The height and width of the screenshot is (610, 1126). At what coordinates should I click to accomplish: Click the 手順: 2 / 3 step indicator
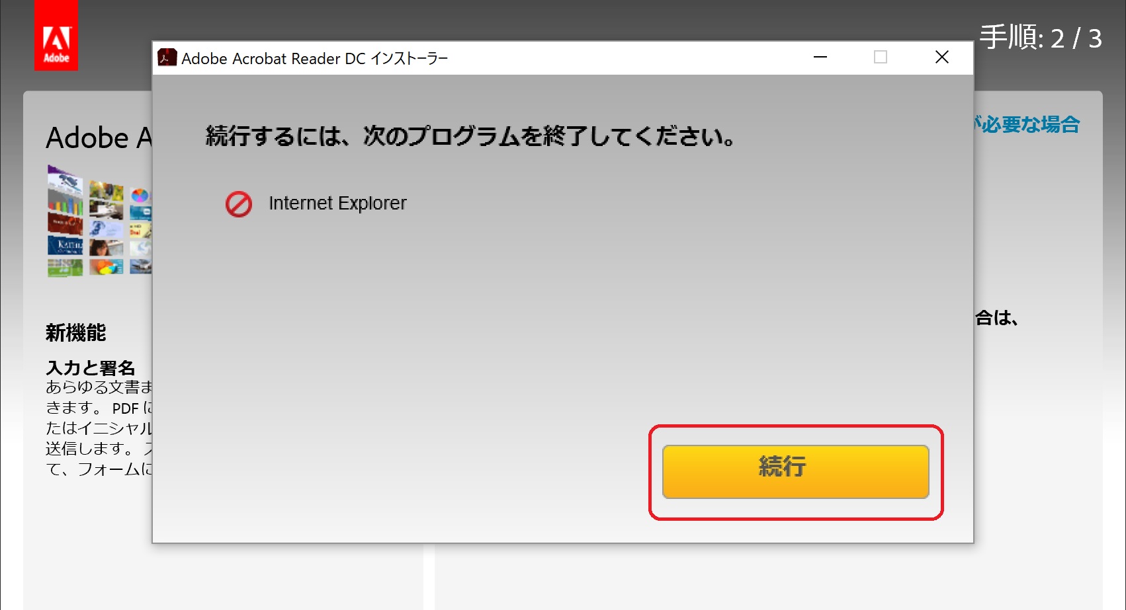point(1041,38)
